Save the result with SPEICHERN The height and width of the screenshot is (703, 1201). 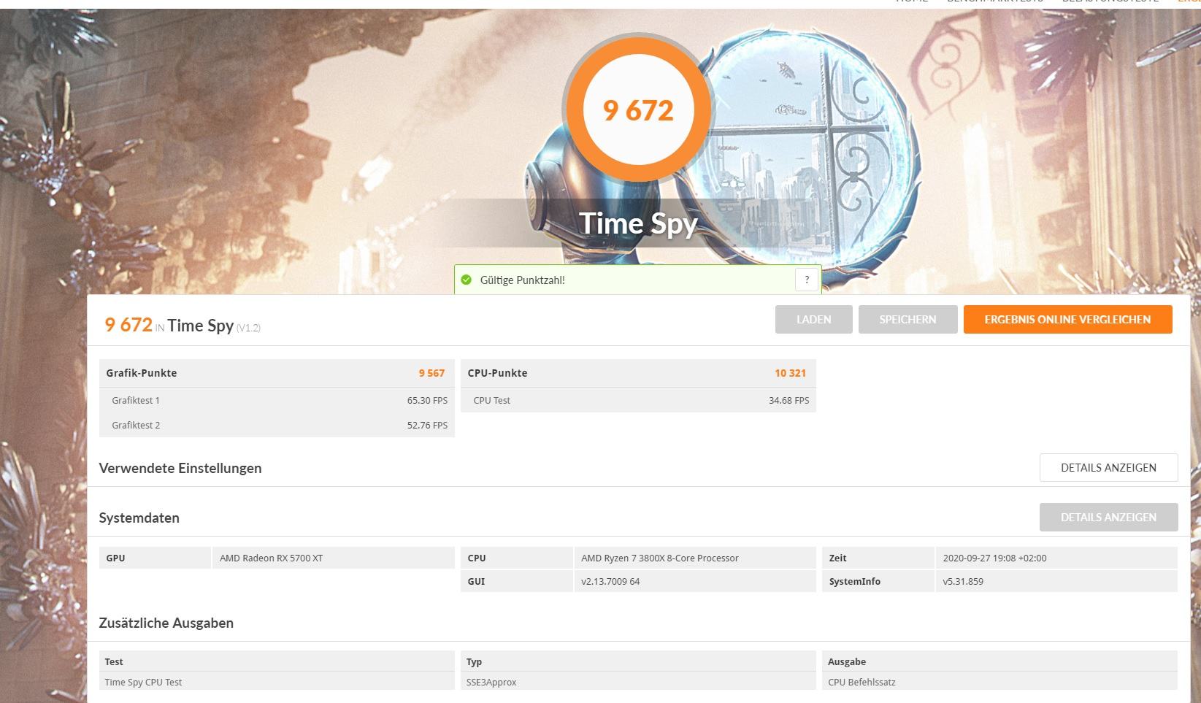[908, 319]
